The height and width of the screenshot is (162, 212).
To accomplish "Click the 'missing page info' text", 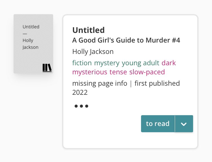I will point(100,83).
